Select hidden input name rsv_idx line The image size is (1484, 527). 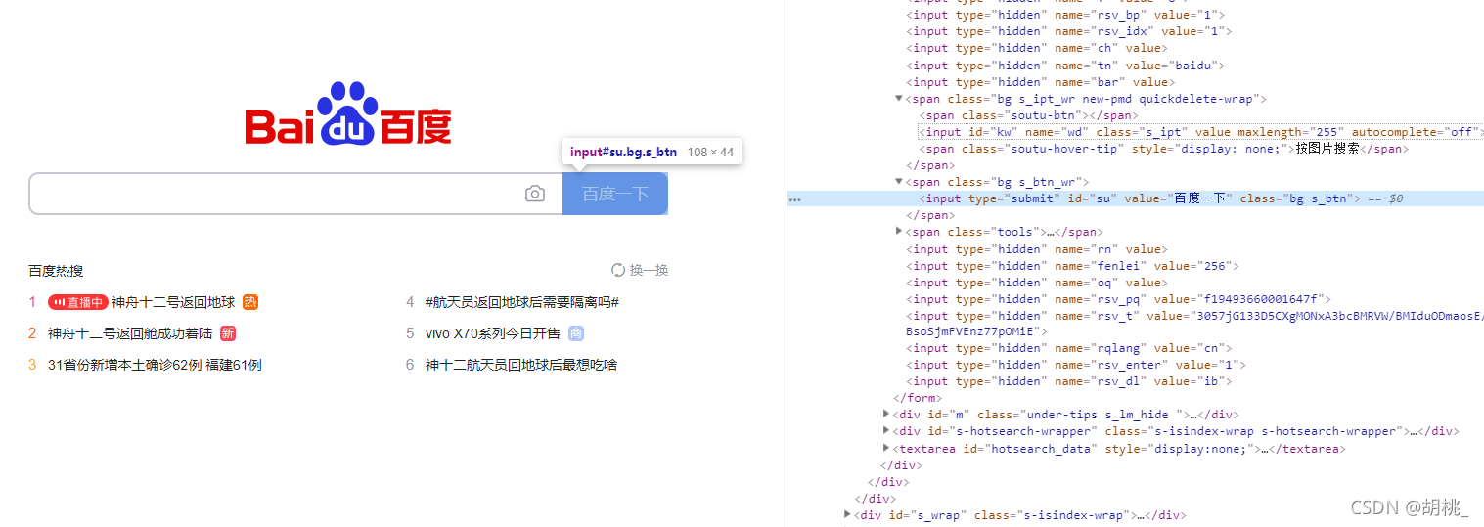coord(1068,31)
